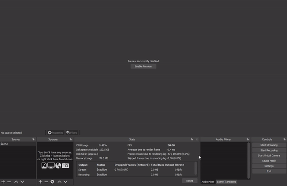
Task: Click the 'Output' column header
Action: [x=83, y=165]
